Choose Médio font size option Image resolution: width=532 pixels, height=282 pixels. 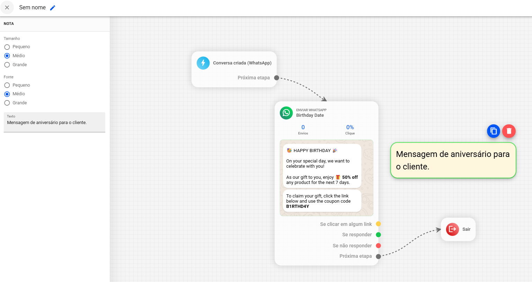7,94
